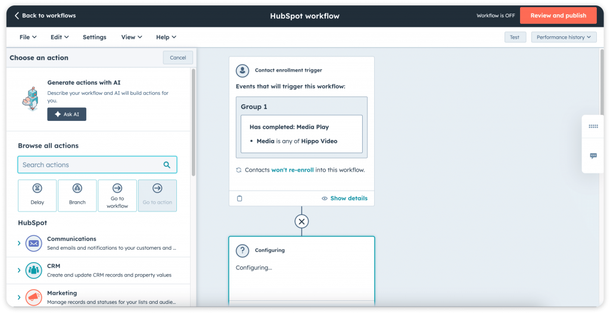This screenshot has width=610, height=314.
Task: Click the 'Configuring...' text
Action: click(254, 268)
